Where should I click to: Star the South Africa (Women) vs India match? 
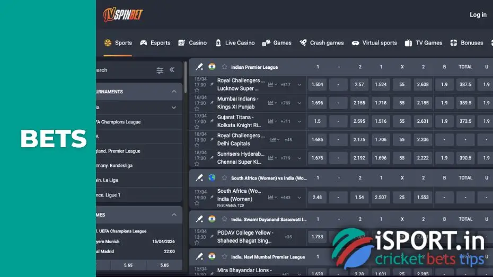(x=197, y=203)
